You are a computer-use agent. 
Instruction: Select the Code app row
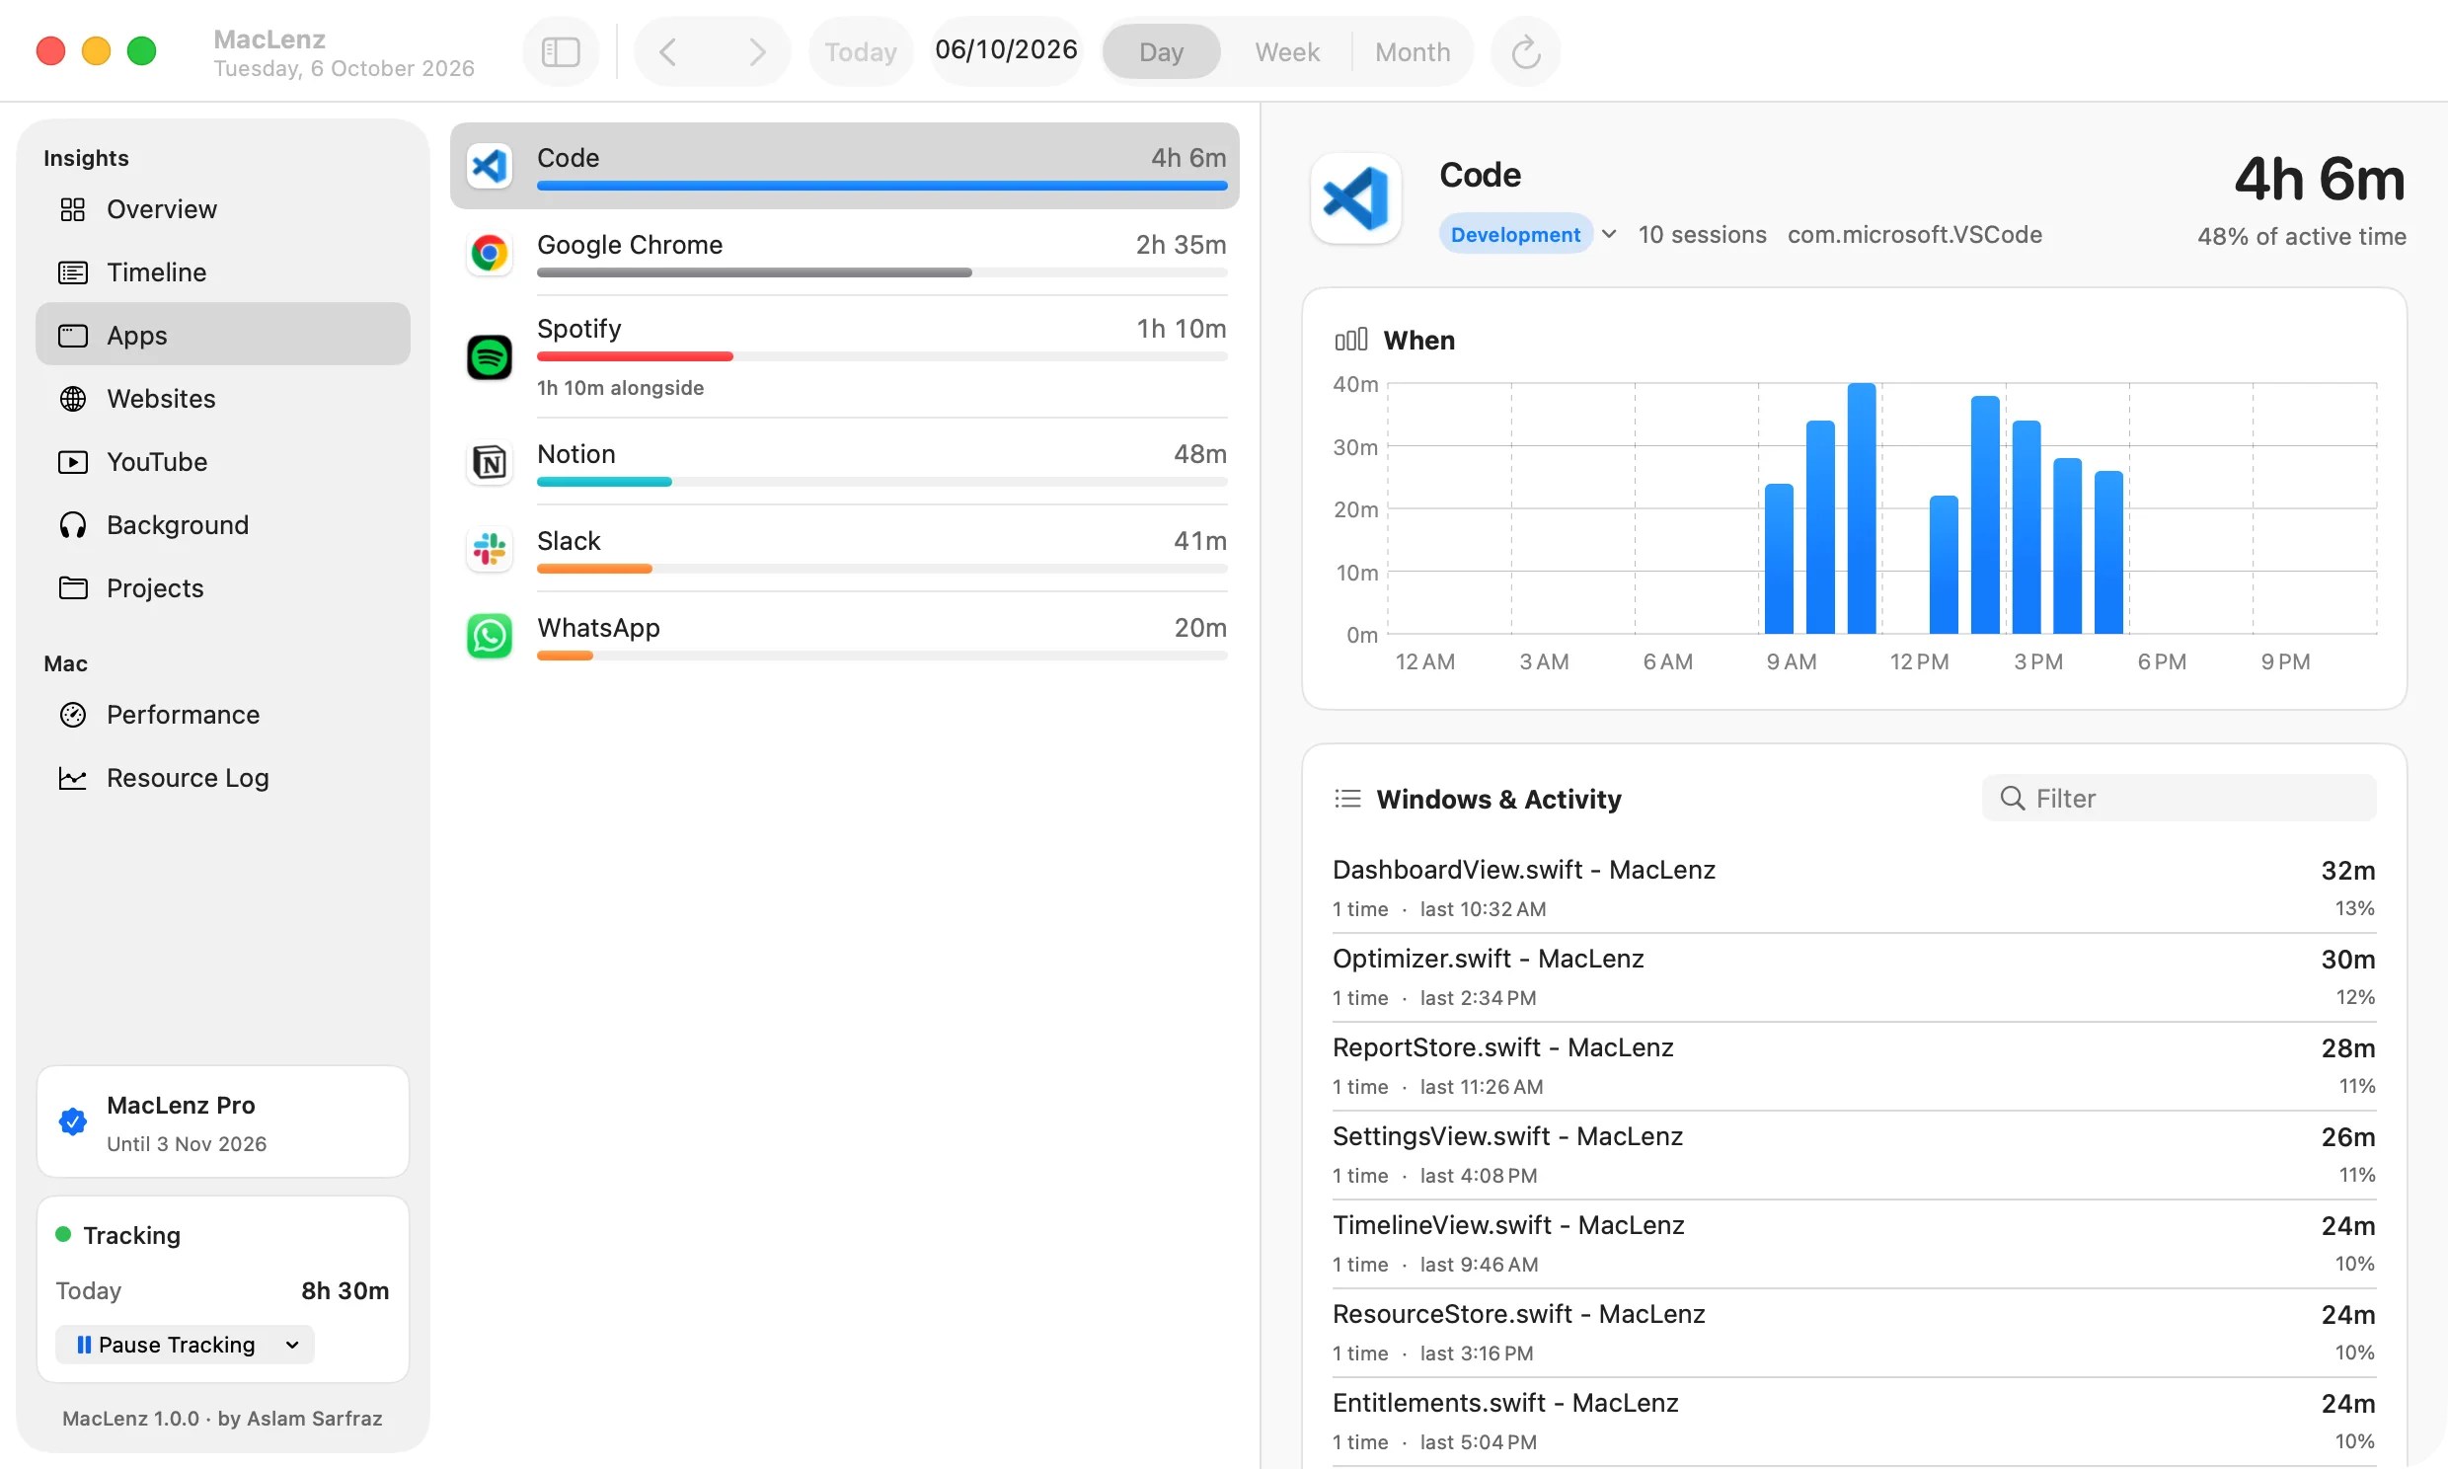844,165
